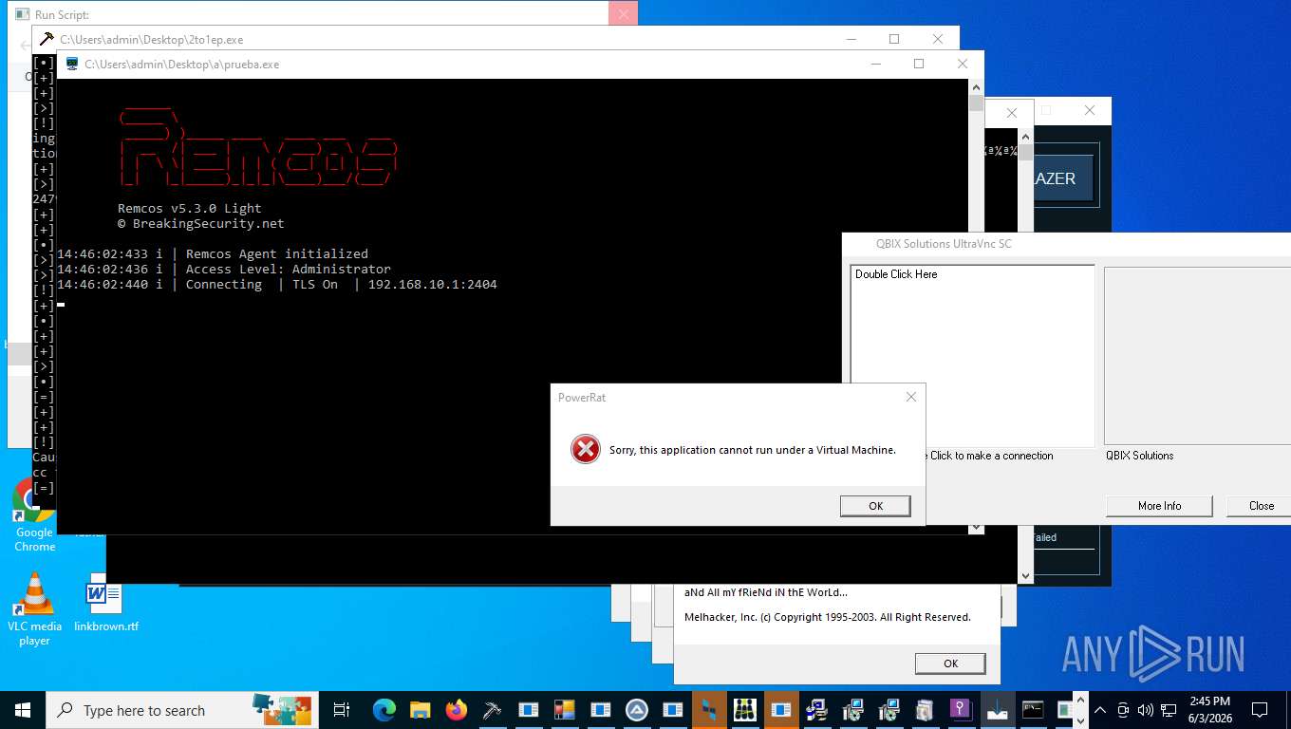Switch to blue circle up-arrow taskbar app
This screenshot has width=1291, height=729.
click(636, 710)
